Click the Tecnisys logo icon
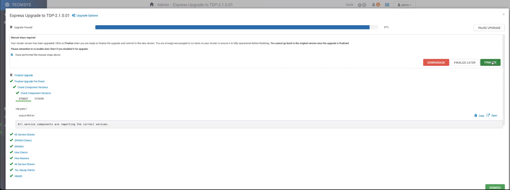 click(7, 5)
